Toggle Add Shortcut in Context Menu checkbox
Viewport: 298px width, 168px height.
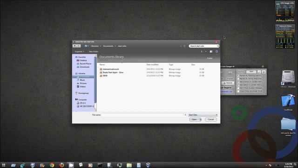(x=238, y=82)
